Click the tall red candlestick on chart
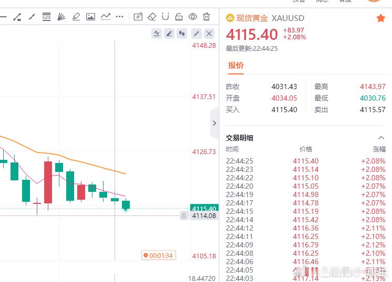Viewport: 392px width, 282px height. (x=48, y=182)
